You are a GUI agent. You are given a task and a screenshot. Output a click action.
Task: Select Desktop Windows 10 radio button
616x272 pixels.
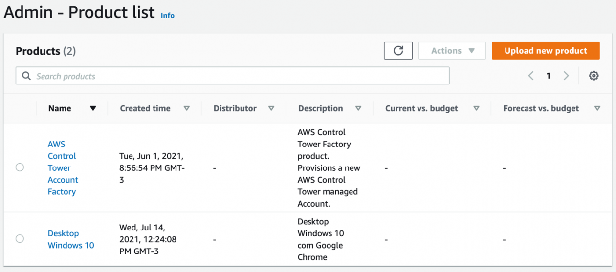click(20, 239)
